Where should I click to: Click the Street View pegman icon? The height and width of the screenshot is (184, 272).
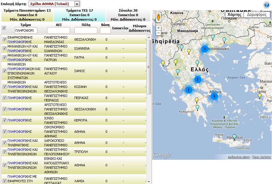pyautogui.click(x=159, y=17)
